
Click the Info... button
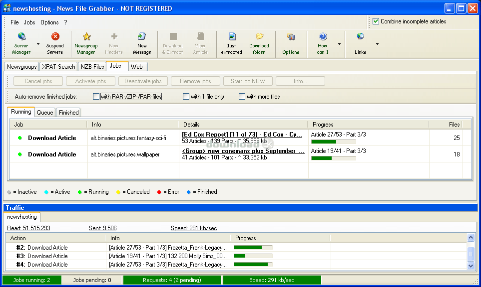click(300, 81)
